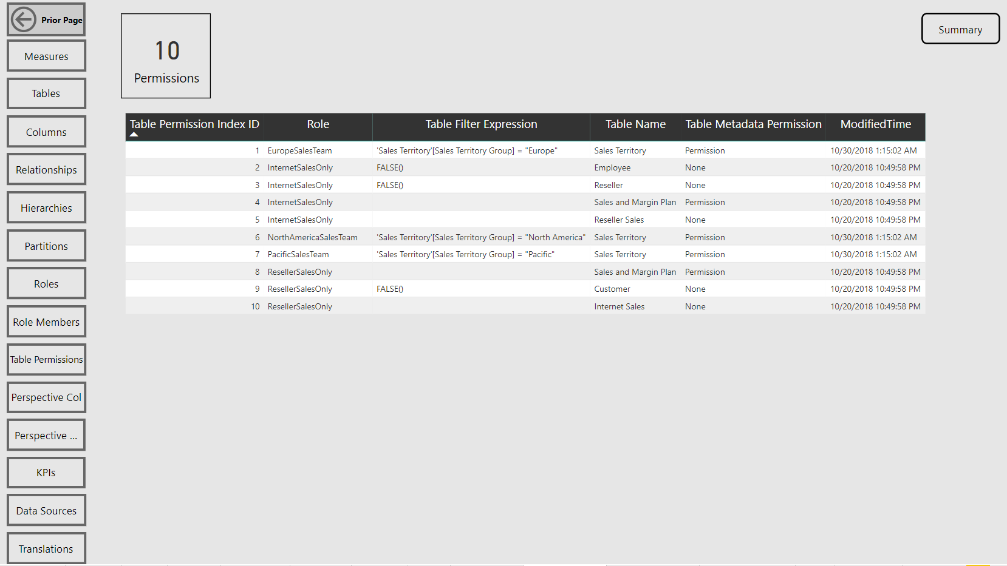
Task: Open the Data Sources page
Action: (46, 510)
